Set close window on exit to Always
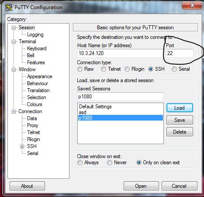This screenshot has height=197, width=204. pyautogui.click(x=80, y=162)
